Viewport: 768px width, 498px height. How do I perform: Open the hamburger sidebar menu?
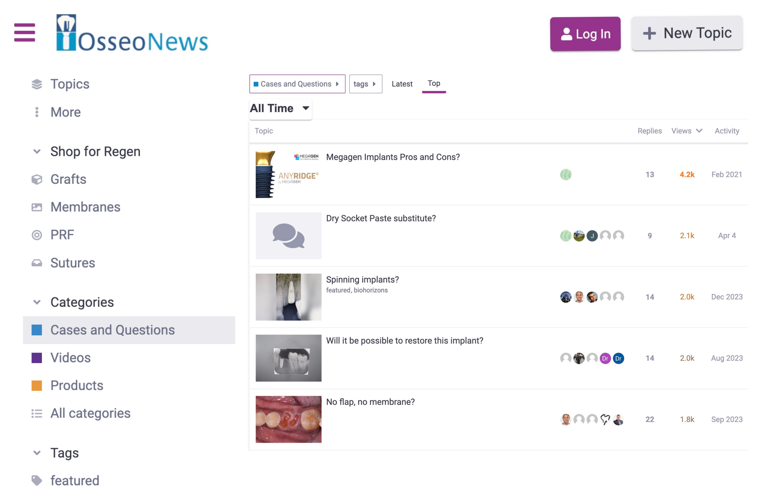24,32
